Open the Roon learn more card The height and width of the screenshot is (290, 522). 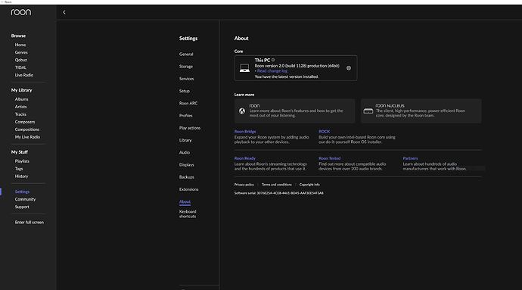click(294, 111)
